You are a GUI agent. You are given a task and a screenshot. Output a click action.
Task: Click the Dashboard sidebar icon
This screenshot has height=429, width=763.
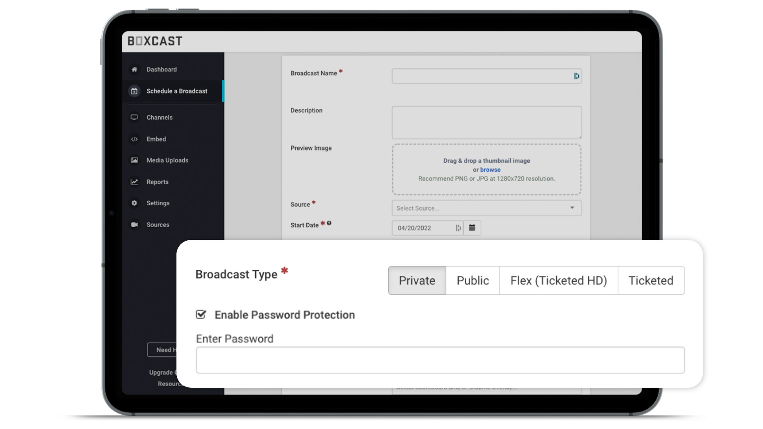[134, 69]
